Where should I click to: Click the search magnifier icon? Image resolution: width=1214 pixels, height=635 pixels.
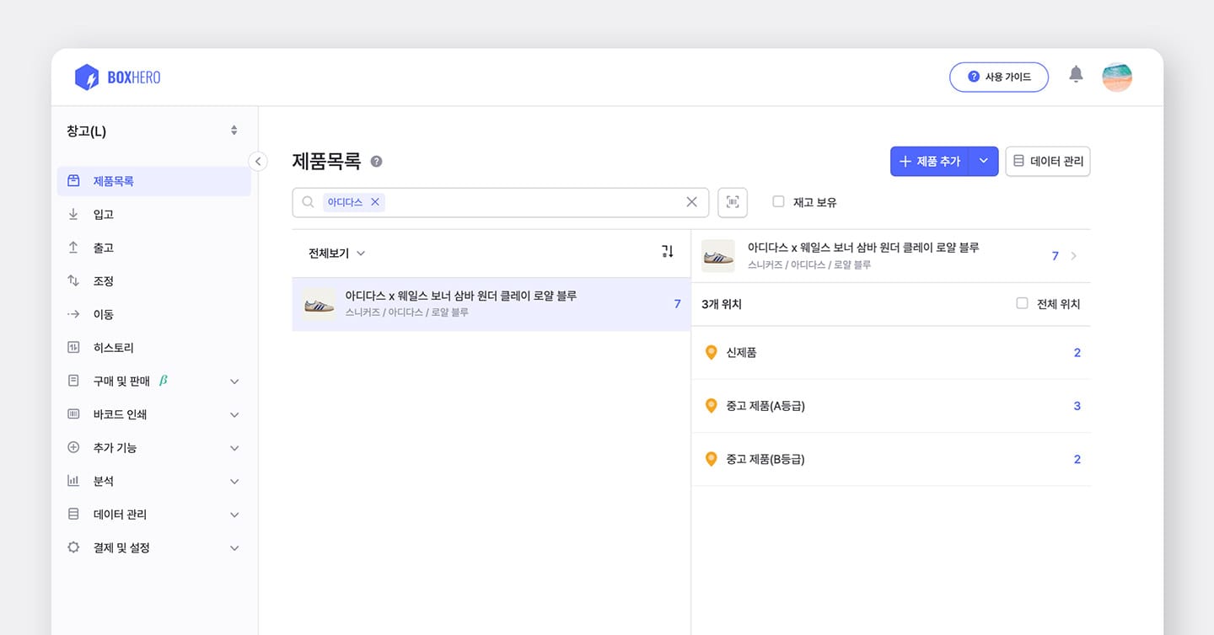[308, 202]
